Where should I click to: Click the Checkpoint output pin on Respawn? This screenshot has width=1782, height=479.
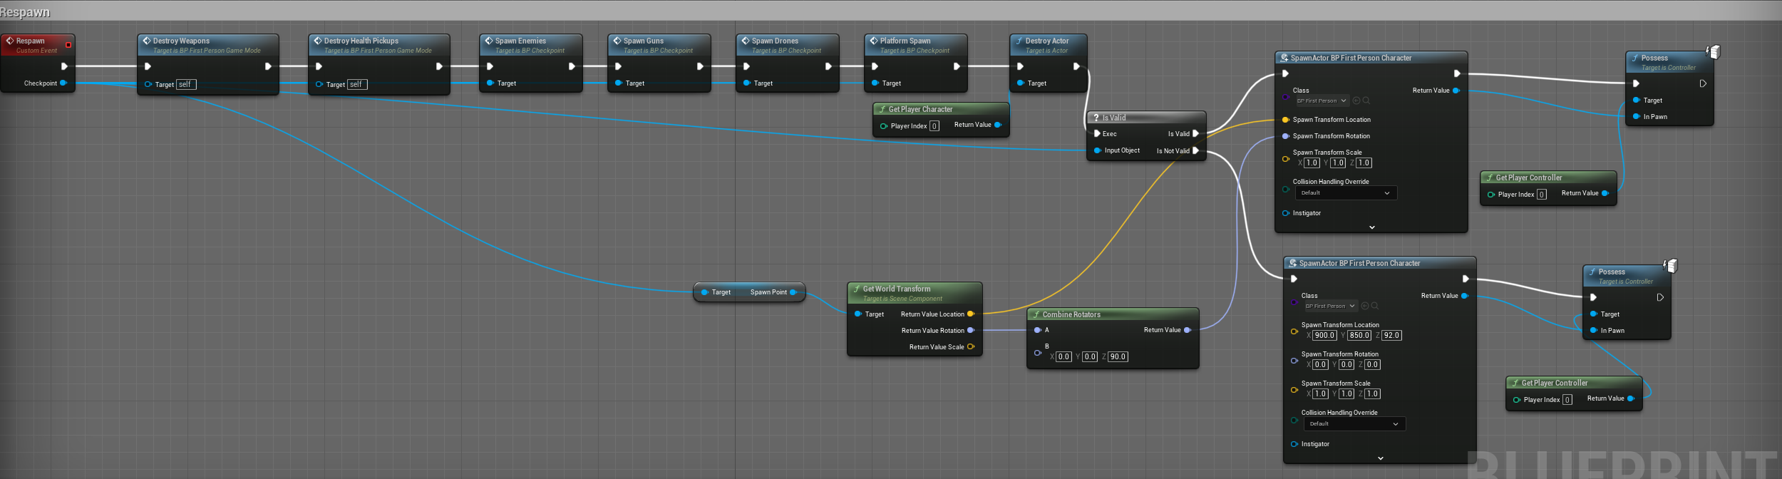click(x=63, y=83)
